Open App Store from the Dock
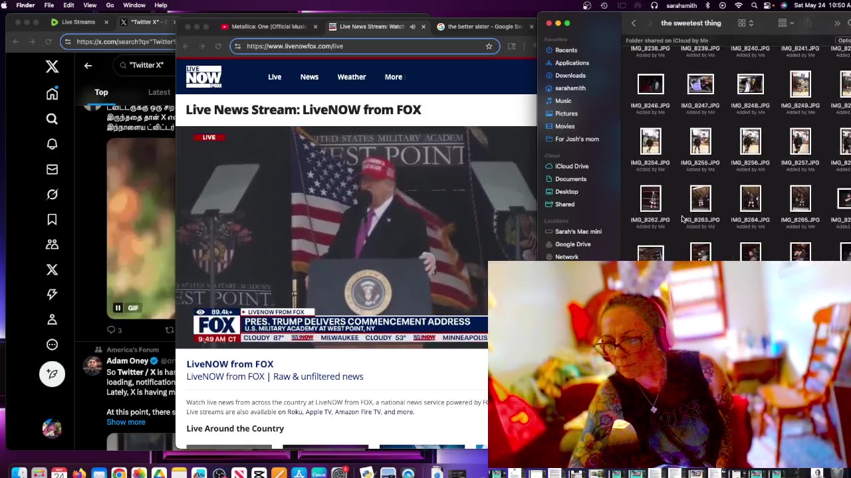The image size is (851, 478). pyautogui.click(x=299, y=473)
